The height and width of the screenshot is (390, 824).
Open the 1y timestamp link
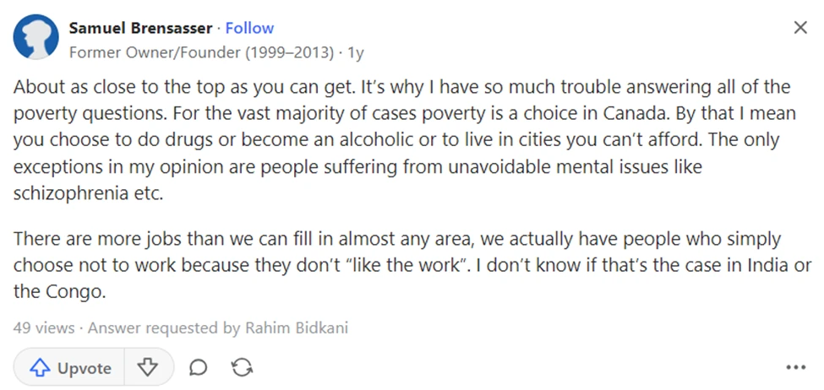click(x=356, y=53)
